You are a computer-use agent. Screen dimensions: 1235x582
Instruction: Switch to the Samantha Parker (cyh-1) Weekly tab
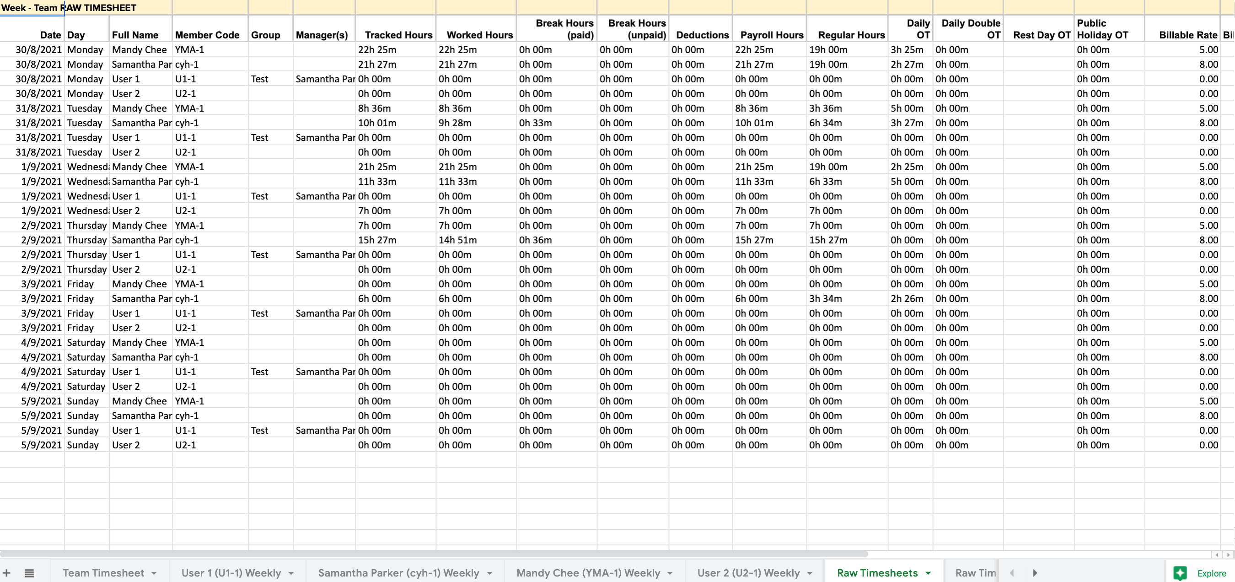(398, 572)
